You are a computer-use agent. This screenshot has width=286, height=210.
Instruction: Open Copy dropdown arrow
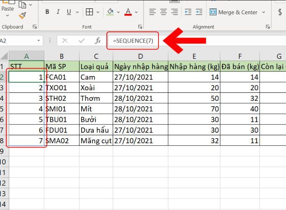[x=30, y=5]
